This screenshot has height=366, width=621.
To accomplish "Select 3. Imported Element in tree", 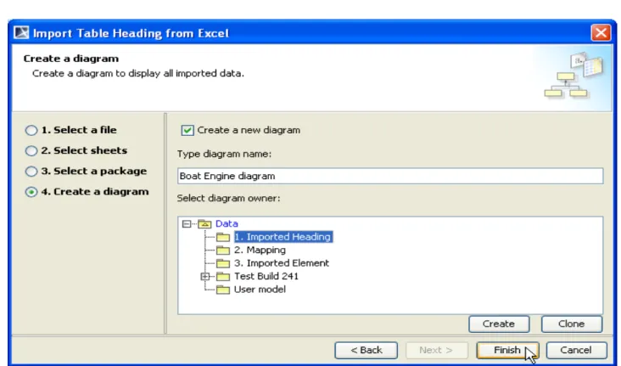I will [x=282, y=263].
